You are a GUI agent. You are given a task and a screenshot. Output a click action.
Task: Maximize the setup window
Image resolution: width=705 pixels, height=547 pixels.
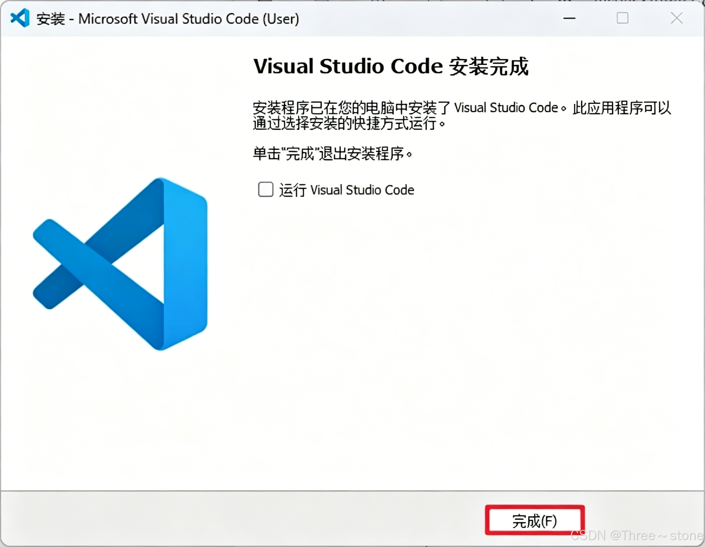coord(622,18)
